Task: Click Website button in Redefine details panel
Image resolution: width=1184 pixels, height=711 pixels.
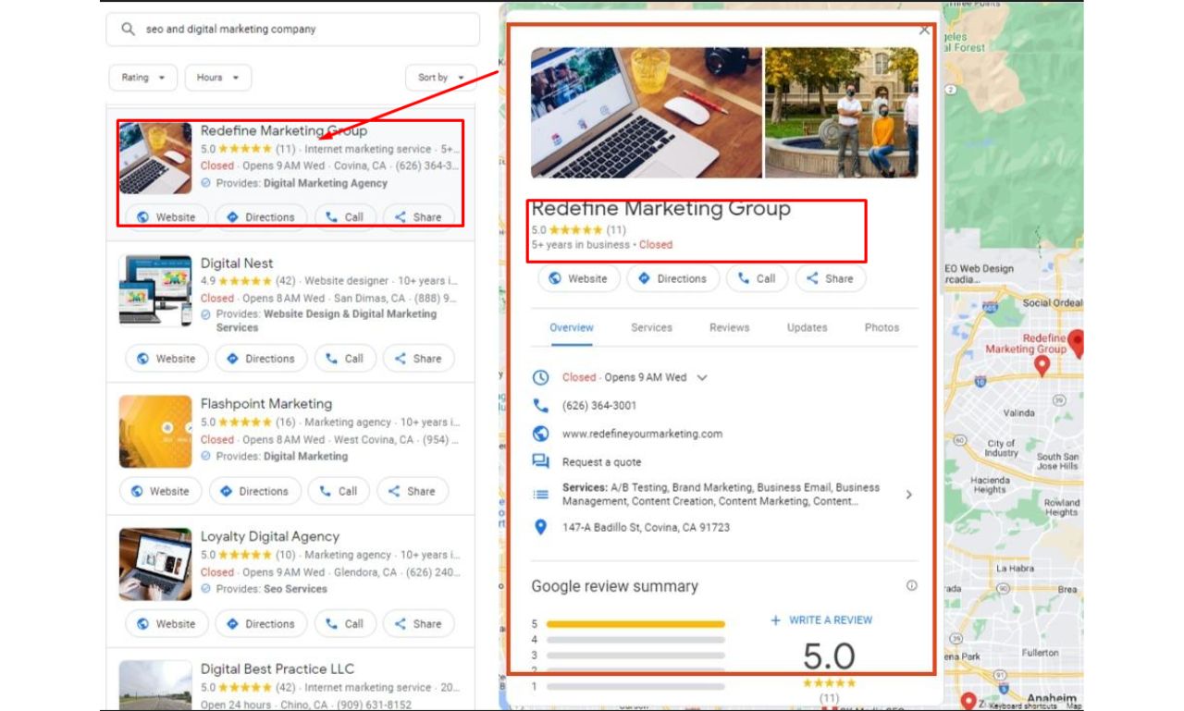Action: [578, 278]
